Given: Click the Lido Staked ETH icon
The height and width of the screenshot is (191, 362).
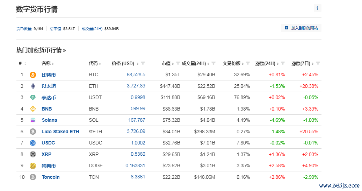Looking at the screenshot, I should click(33, 132).
